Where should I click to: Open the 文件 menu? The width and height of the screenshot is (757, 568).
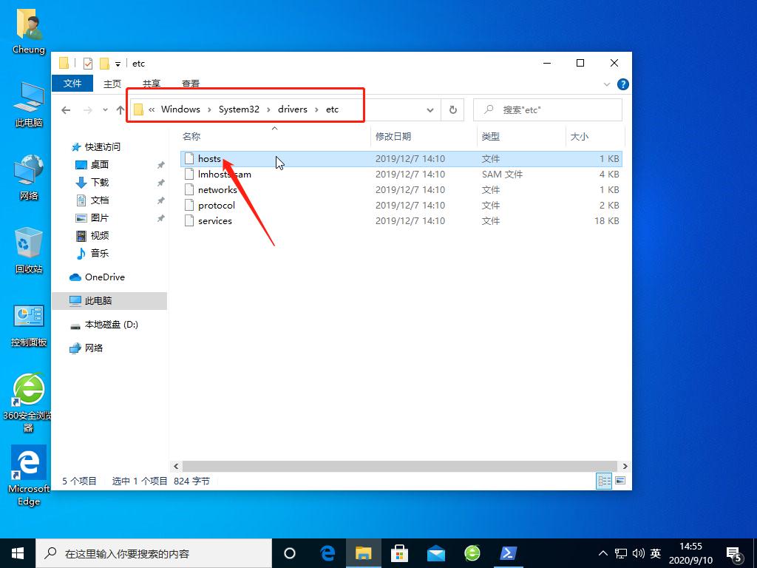[72, 84]
